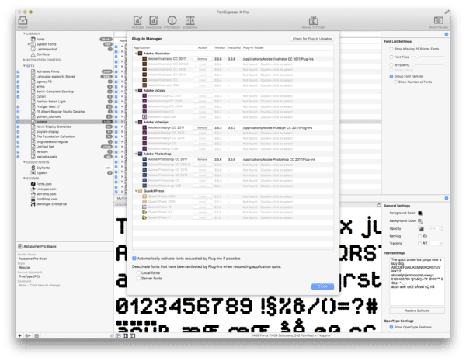Select SkyFonts under Cloud Fonts
This screenshot has width=466, height=361.
pyautogui.click(x=43, y=167)
